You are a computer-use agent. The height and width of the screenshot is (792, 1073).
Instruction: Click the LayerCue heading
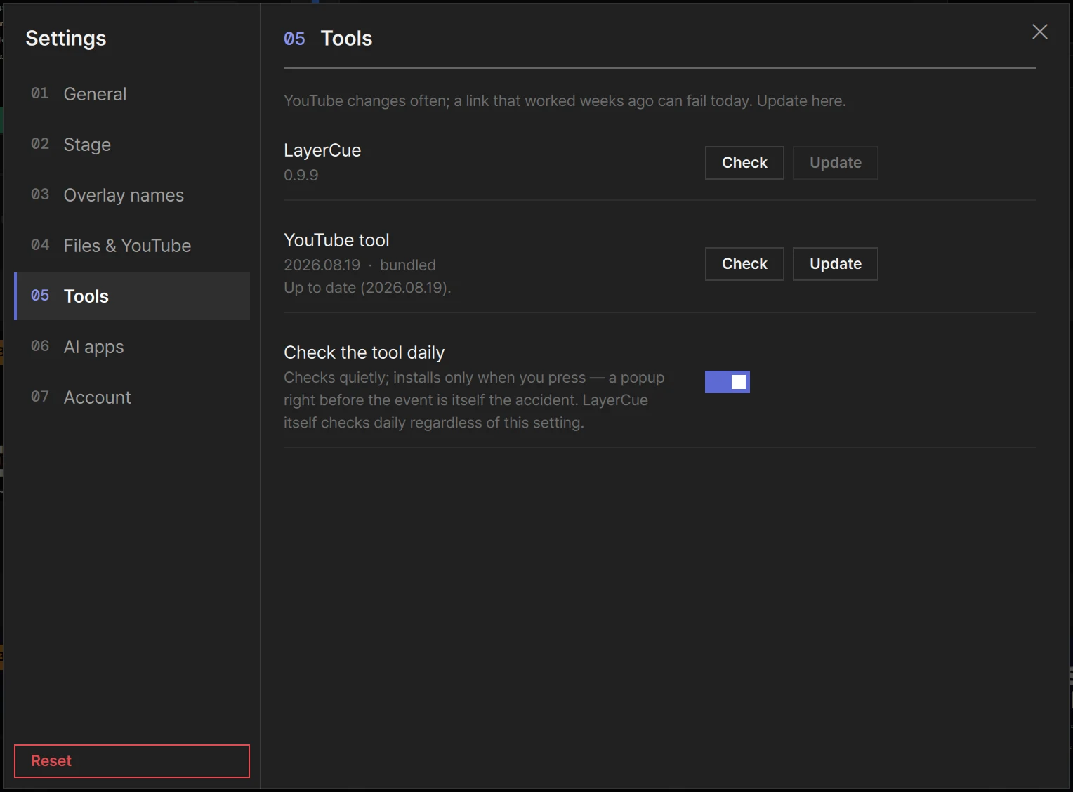coord(322,150)
